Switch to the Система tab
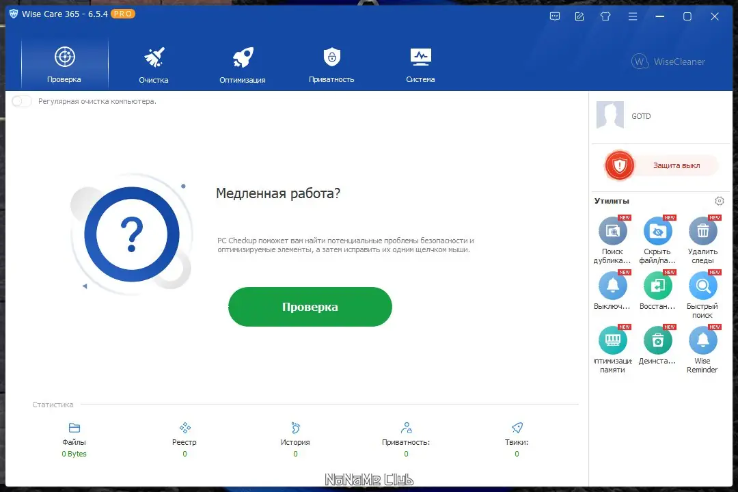This screenshot has width=738, height=492. pyautogui.click(x=420, y=63)
